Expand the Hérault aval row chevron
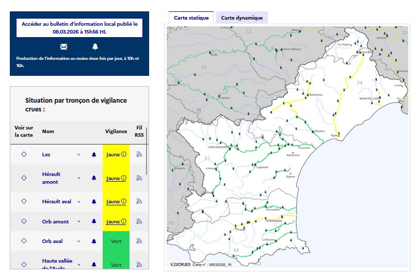The height and width of the screenshot is (274, 419). click(x=79, y=202)
